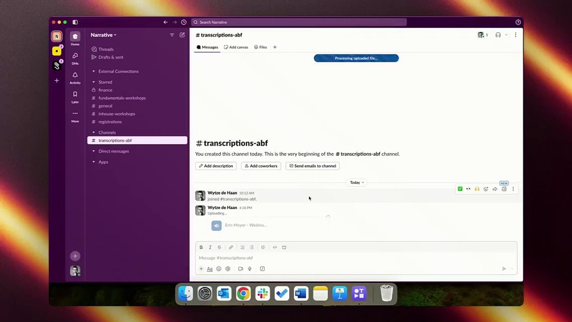
Task: Toggle strikethrough formatting in composer
Action: pos(219,247)
